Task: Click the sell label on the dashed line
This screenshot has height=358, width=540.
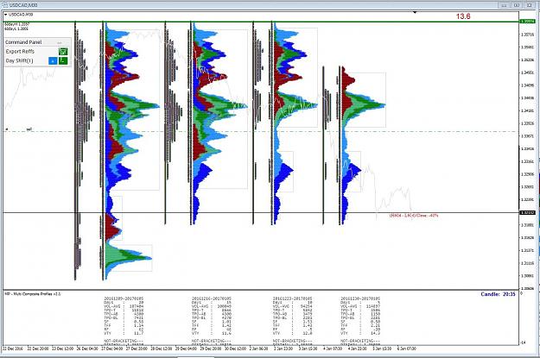Action: (x=29, y=129)
